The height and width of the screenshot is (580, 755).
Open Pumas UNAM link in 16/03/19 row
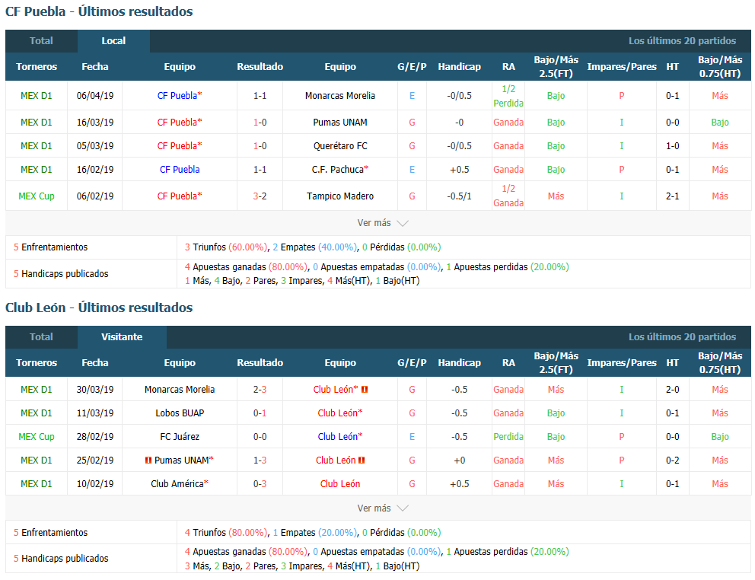tap(340, 123)
